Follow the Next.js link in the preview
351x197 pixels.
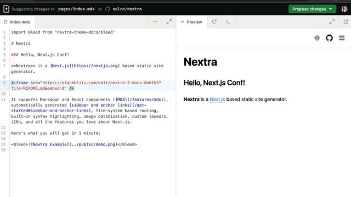pos(217,99)
